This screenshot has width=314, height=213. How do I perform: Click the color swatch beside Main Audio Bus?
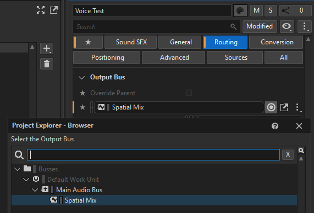point(52,189)
